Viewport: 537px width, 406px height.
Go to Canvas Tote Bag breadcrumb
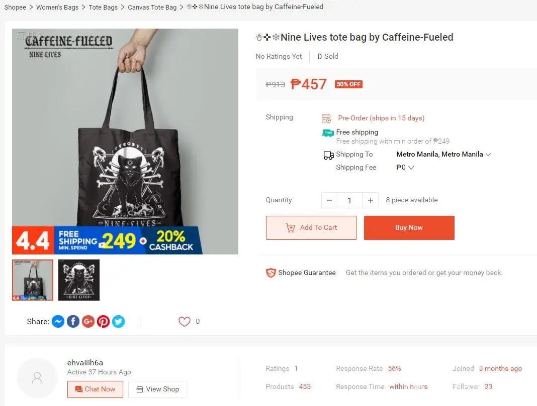point(152,8)
